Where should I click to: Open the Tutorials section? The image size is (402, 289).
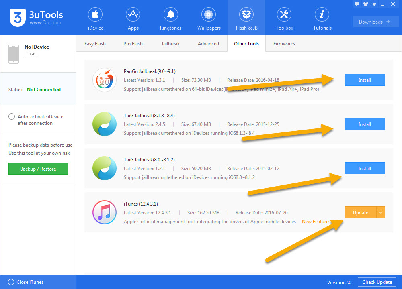[x=322, y=19]
